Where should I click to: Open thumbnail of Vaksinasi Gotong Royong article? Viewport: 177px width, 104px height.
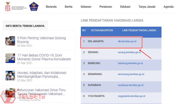10,41
